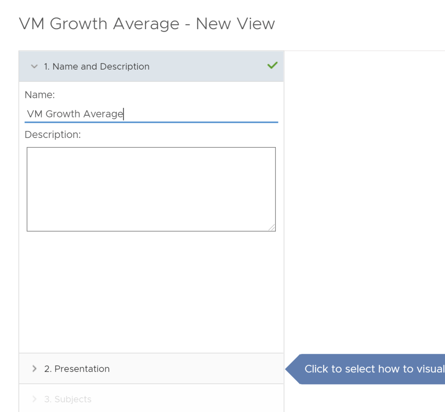
Task: Expand the Subjects section chevron
Action: pyautogui.click(x=34, y=399)
